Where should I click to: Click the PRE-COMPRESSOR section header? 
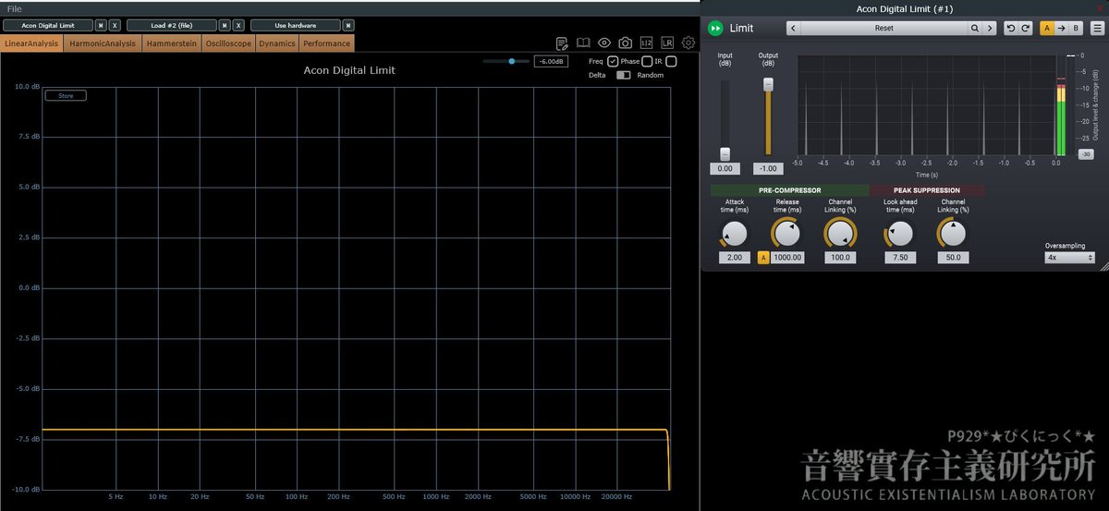(x=789, y=190)
